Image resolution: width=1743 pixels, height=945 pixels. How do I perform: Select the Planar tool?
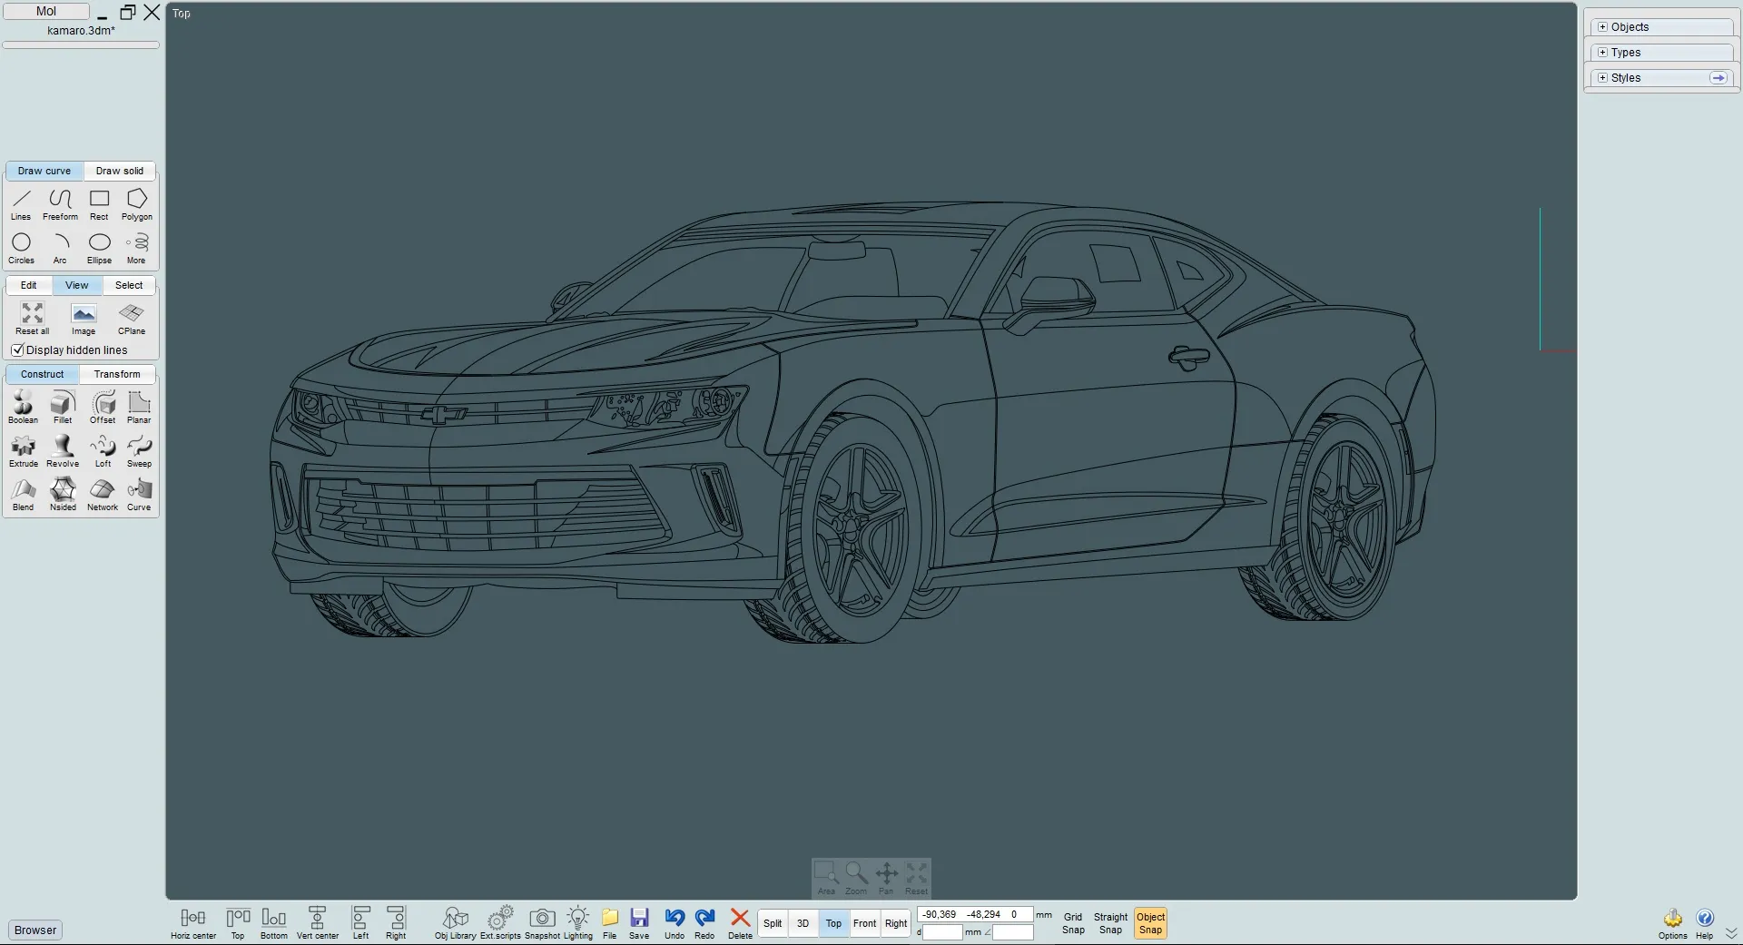pos(139,408)
